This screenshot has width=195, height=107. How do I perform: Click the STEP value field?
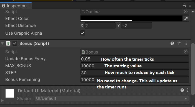[x=134, y=73]
